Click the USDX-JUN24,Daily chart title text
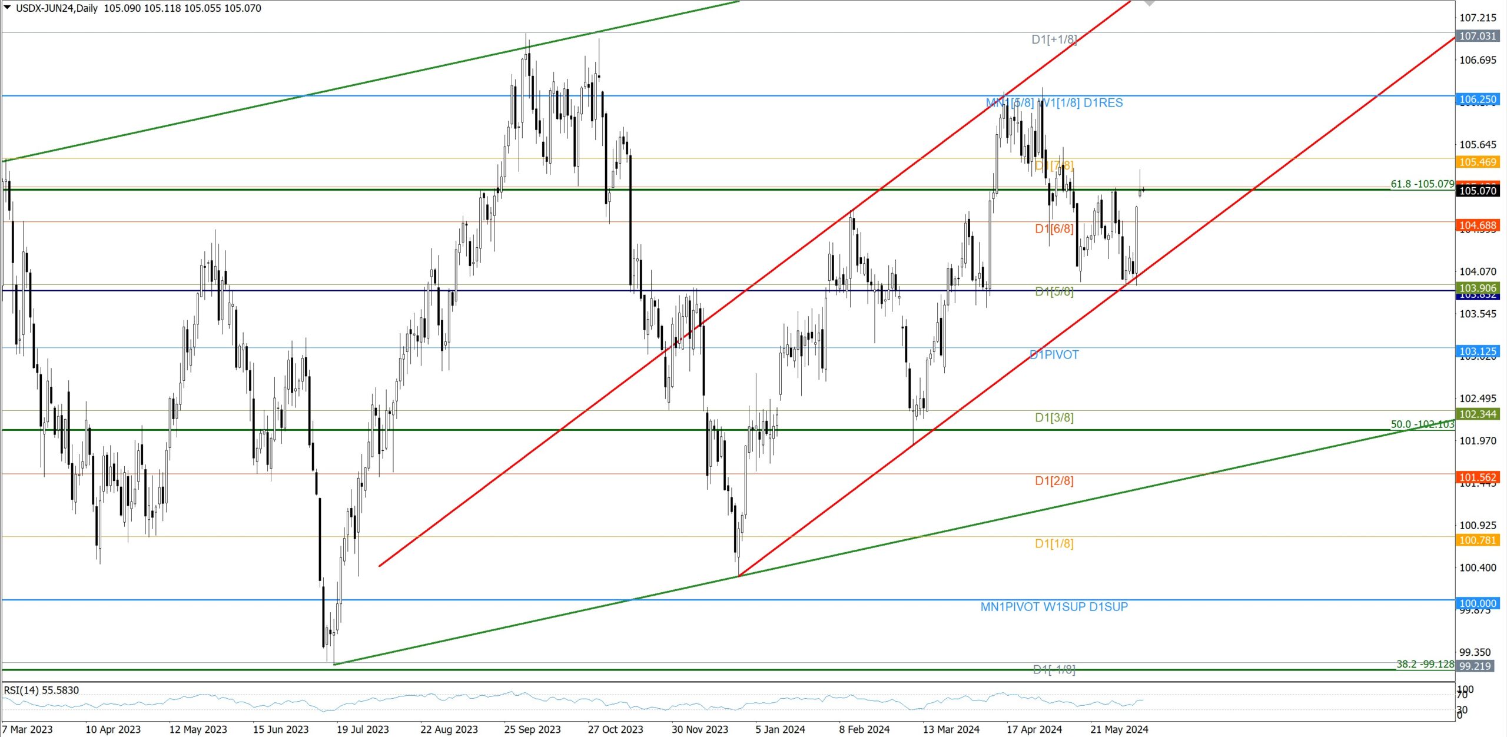The width and height of the screenshot is (1507, 737). (57, 8)
